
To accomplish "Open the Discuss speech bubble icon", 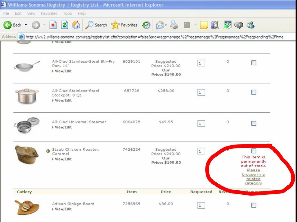I will (x=239, y=25).
